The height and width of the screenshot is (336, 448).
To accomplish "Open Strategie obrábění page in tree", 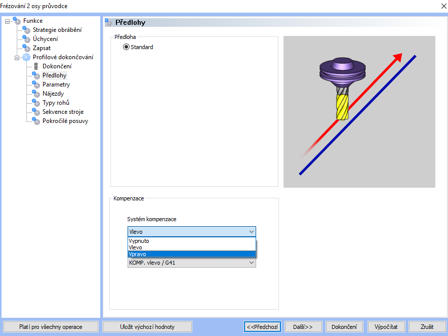I will [57, 30].
